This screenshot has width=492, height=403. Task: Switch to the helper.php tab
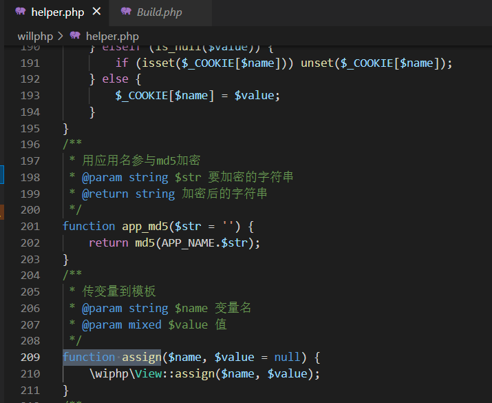click(x=58, y=12)
